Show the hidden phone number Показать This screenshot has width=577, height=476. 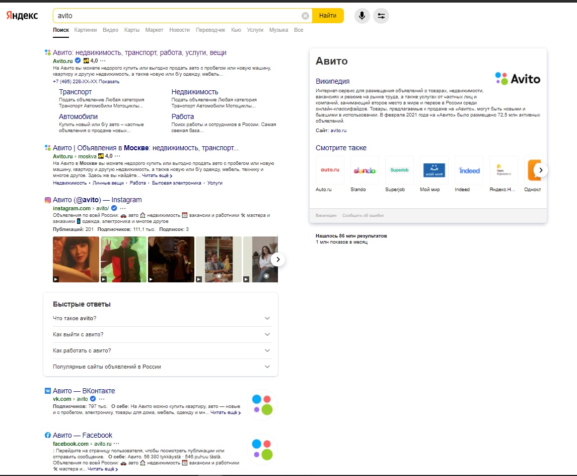(x=109, y=81)
